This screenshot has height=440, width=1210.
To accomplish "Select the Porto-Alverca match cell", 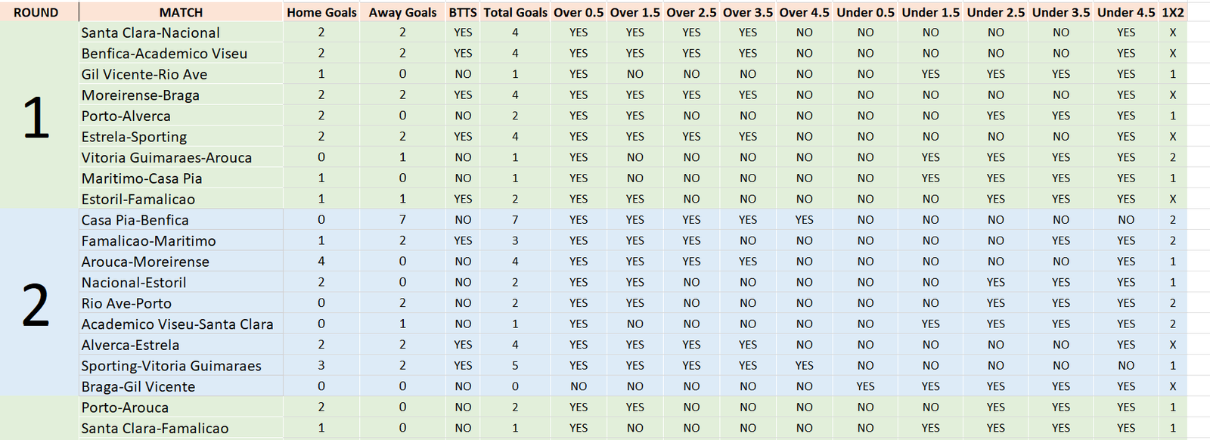I will pyautogui.click(x=181, y=116).
